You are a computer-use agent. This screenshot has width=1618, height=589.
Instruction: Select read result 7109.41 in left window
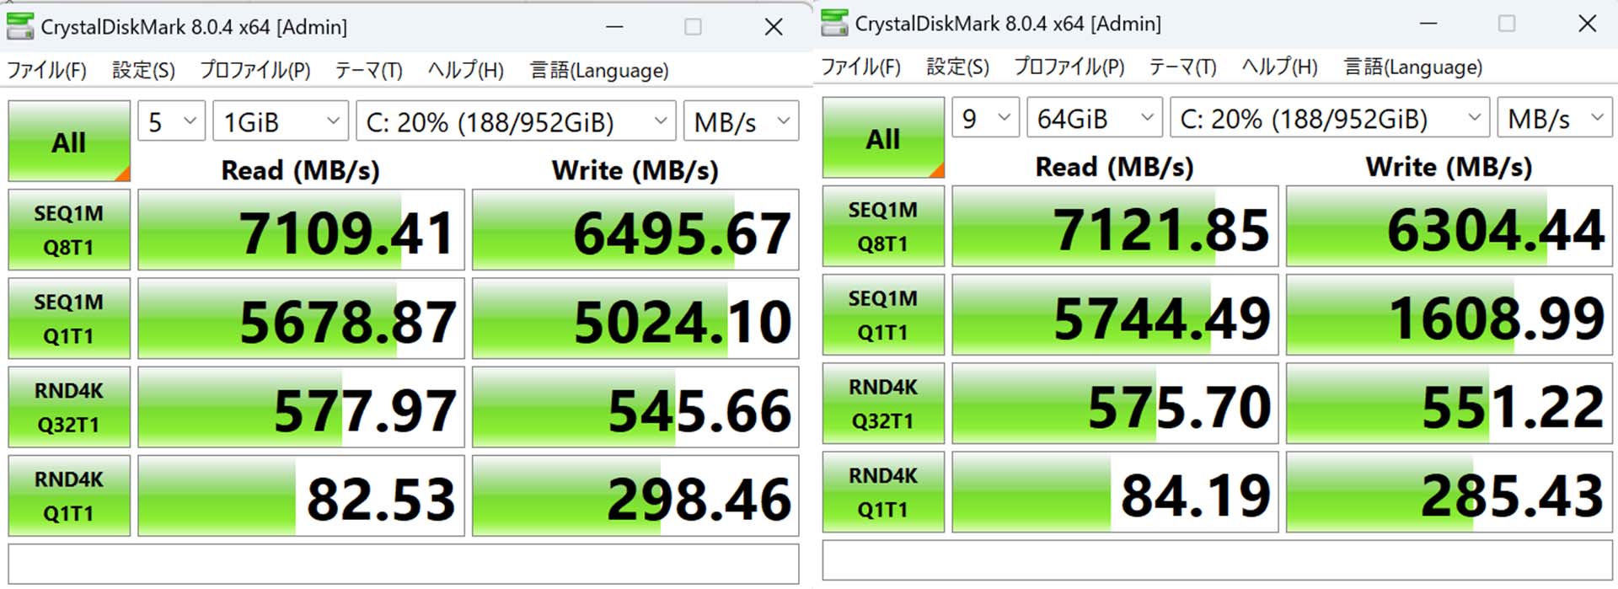click(301, 230)
